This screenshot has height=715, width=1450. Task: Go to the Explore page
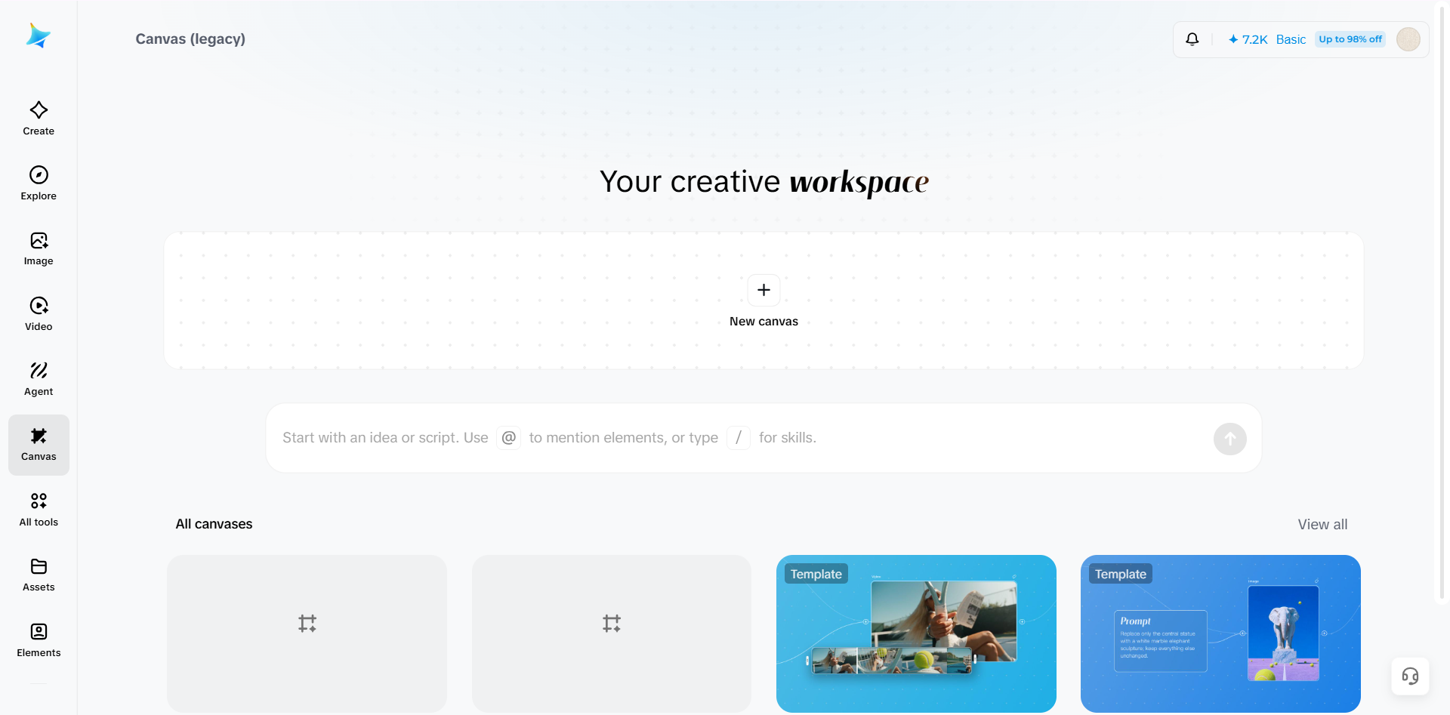(39, 183)
